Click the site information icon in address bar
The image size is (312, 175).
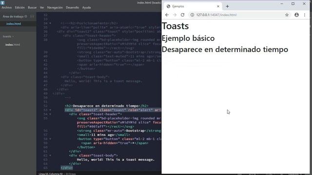tap(192, 15)
